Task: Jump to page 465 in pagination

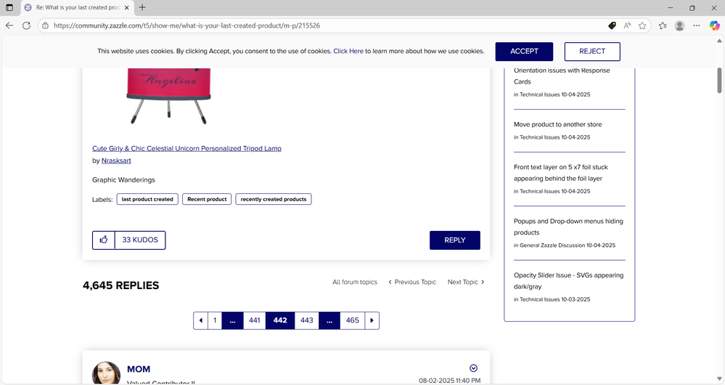Action: click(352, 320)
